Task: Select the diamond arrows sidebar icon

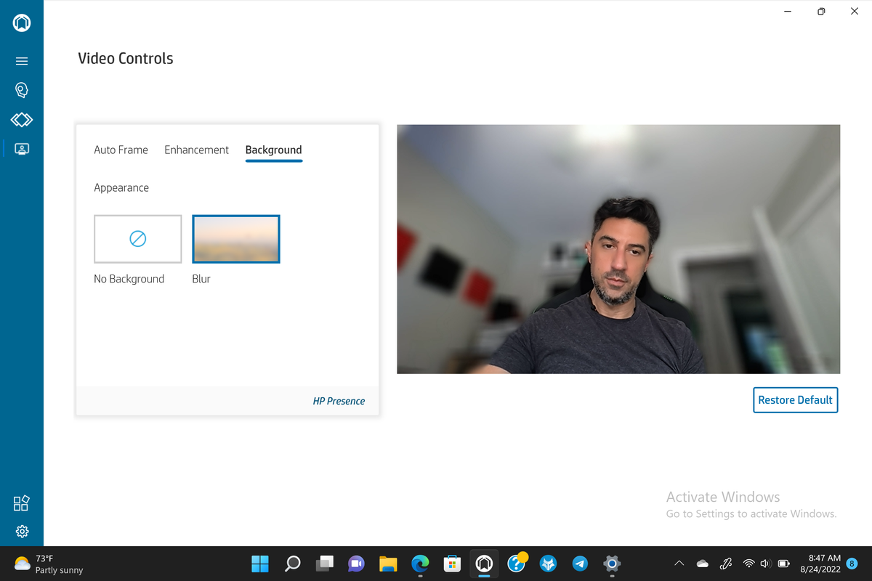Action: tap(22, 119)
